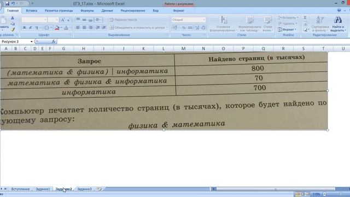Screen dimensions: 350x197
Task: Click the Cut scissors icon
Action: [x=13, y=18]
